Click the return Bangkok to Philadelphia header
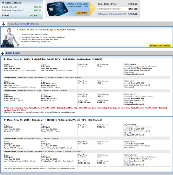This screenshot has width=173, height=175. tap(55, 120)
